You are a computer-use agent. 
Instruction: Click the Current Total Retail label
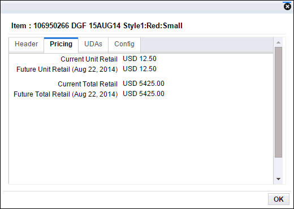point(88,84)
